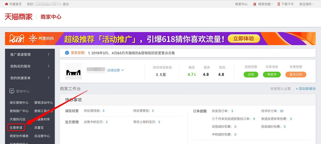The image size is (321, 144).
Task: Open 生意参谋 in sidebar
Action: pos(17,128)
